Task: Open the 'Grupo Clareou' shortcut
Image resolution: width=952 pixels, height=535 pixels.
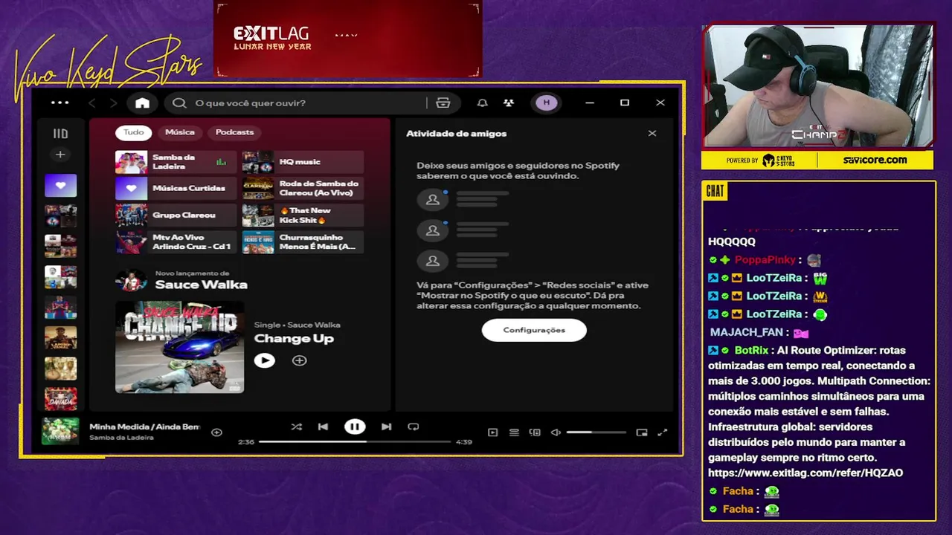Action: [176, 215]
